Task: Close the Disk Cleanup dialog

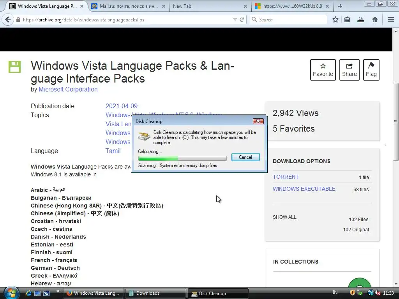Action: 258,121
